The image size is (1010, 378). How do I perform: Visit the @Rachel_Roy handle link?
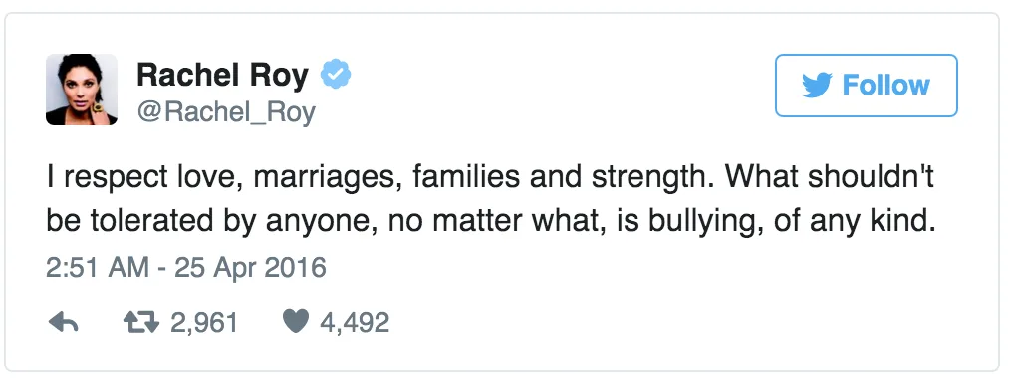[226, 112]
